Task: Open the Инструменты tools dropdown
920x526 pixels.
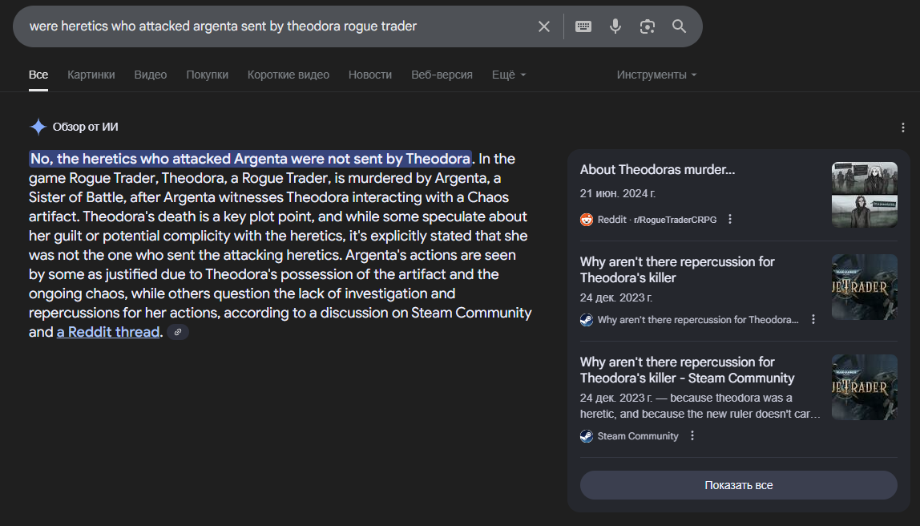Action: click(656, 75)
